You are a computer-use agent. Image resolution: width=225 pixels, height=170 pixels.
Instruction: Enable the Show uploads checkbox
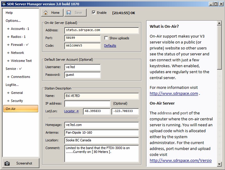(x=106, y=38)
